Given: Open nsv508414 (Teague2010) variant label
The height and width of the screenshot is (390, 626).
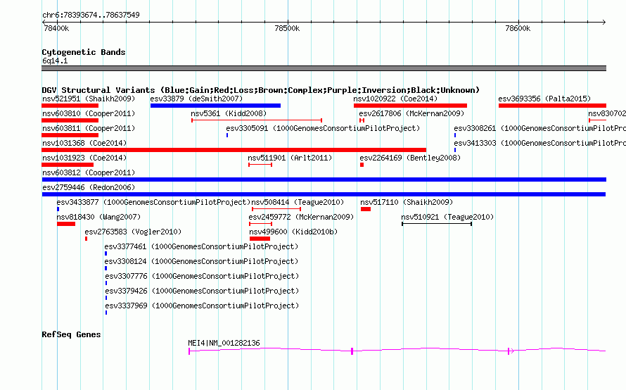Looking at the screenshot, I should click(x=298, y=202).
